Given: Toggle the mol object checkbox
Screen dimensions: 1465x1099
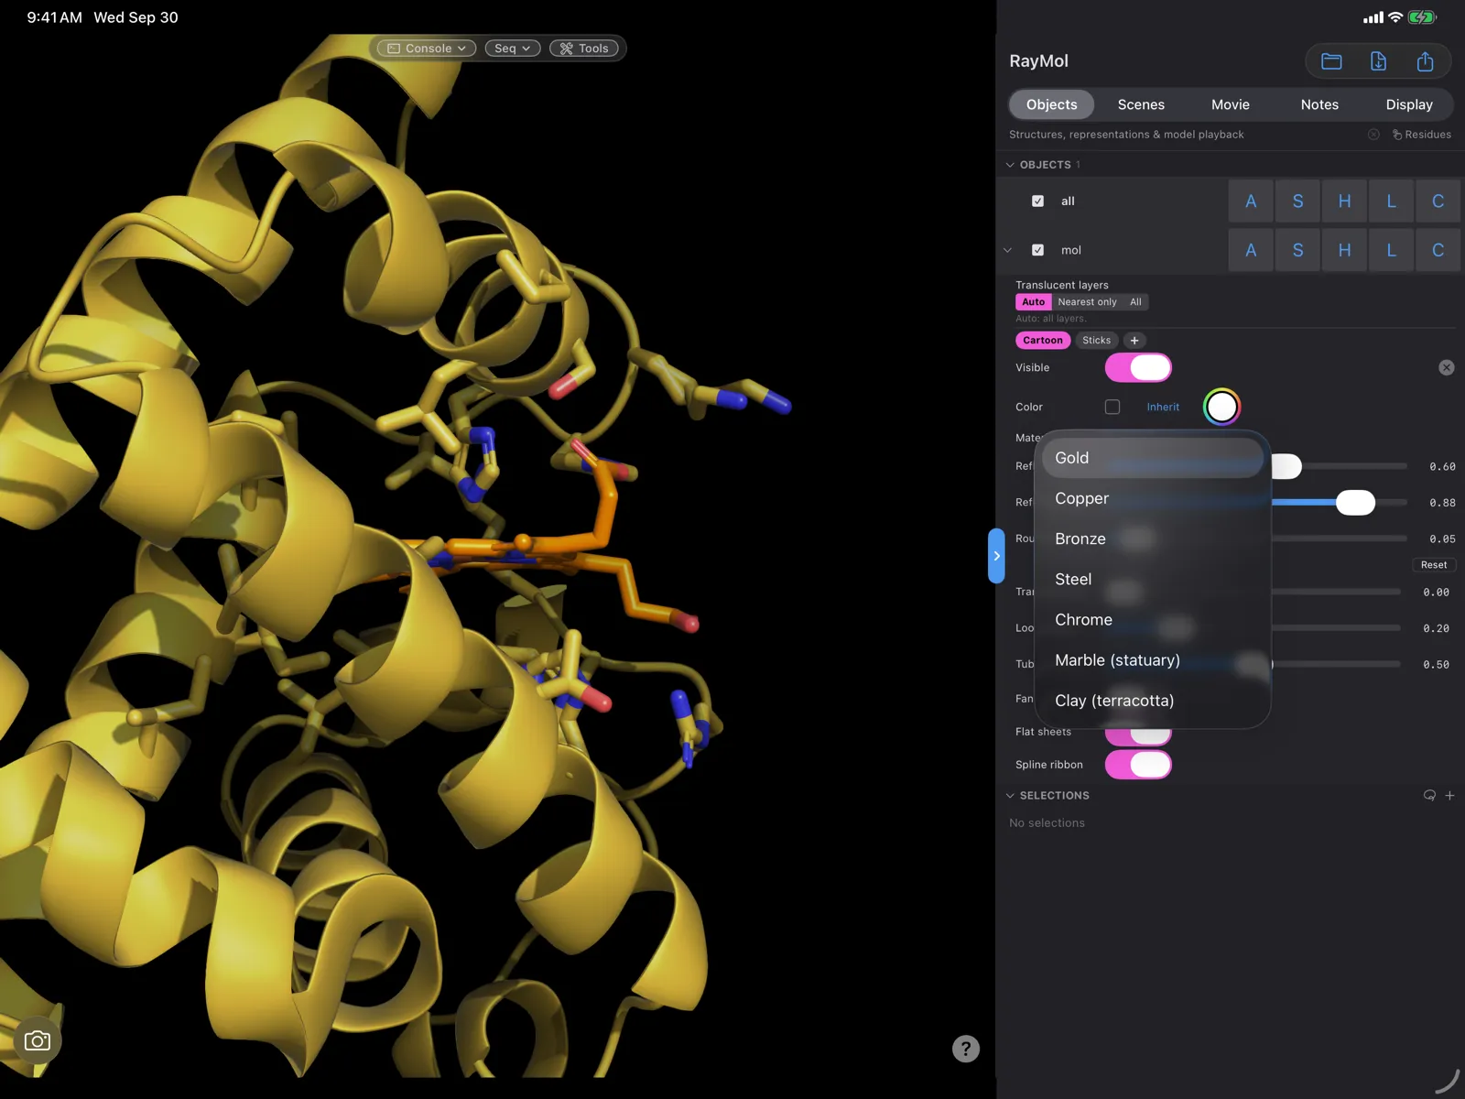Looking at the screenshot, I should pos(1037,250).
